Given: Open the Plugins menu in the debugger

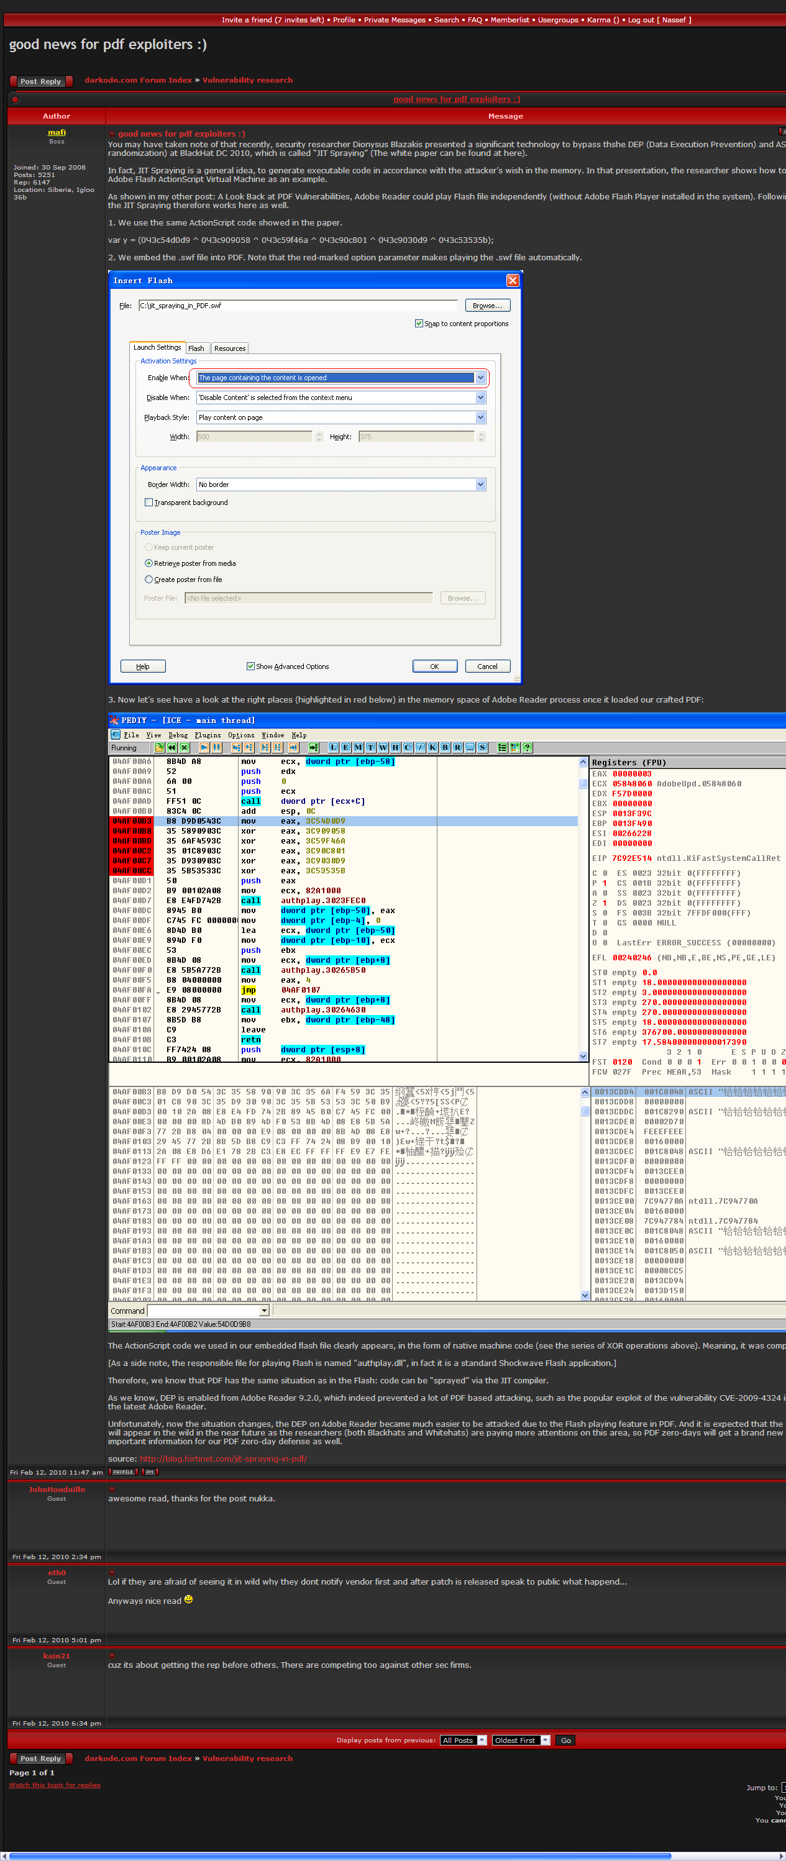Looking at the screenshot, I should [208, 735].
